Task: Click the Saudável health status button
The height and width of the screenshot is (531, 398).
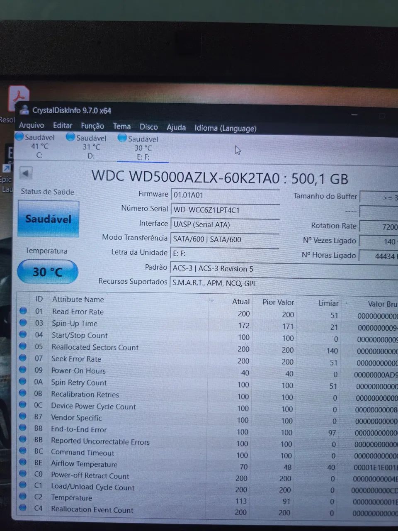Action: [49, 219]
